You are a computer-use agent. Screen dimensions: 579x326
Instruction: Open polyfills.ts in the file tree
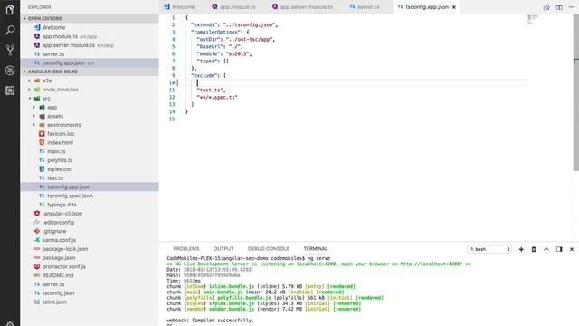(90, 160)
